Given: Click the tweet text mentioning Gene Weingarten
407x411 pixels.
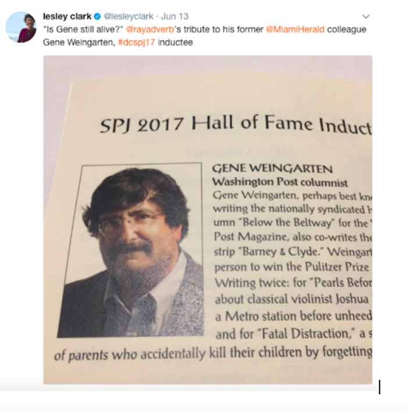Looking at the screenshot, I should click(x=205, y=35).
